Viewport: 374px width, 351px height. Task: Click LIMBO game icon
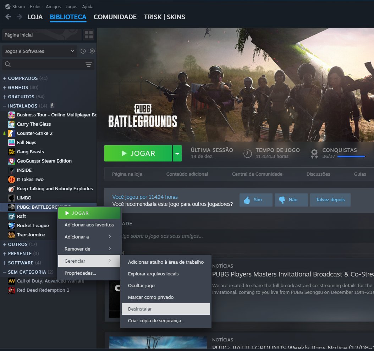(12, 198)
